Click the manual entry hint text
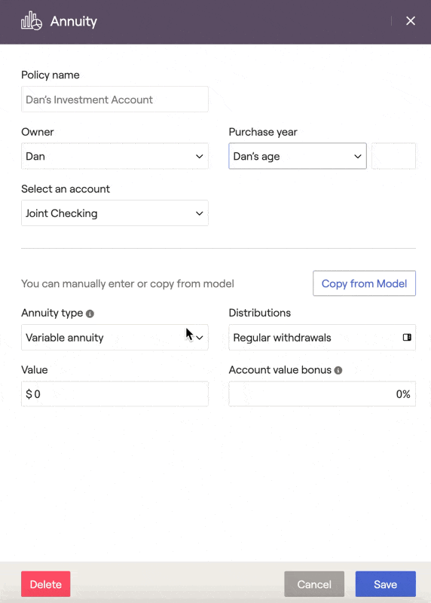This screenshot has height=603, width=431. 127,284
